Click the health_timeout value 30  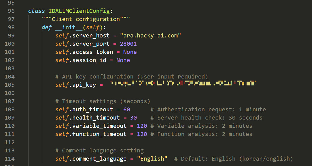pos(133,118)
